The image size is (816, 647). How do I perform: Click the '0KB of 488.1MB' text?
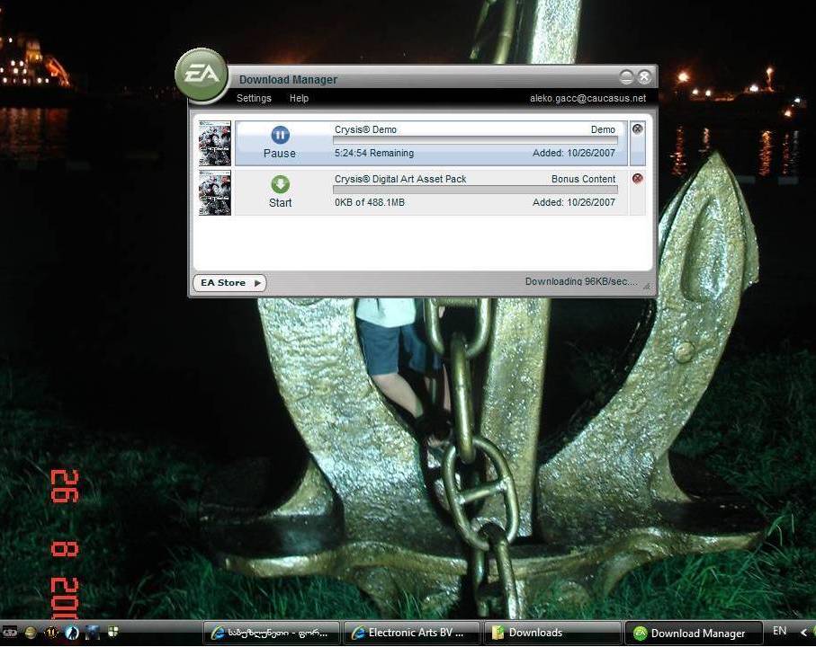click(370, 202)
